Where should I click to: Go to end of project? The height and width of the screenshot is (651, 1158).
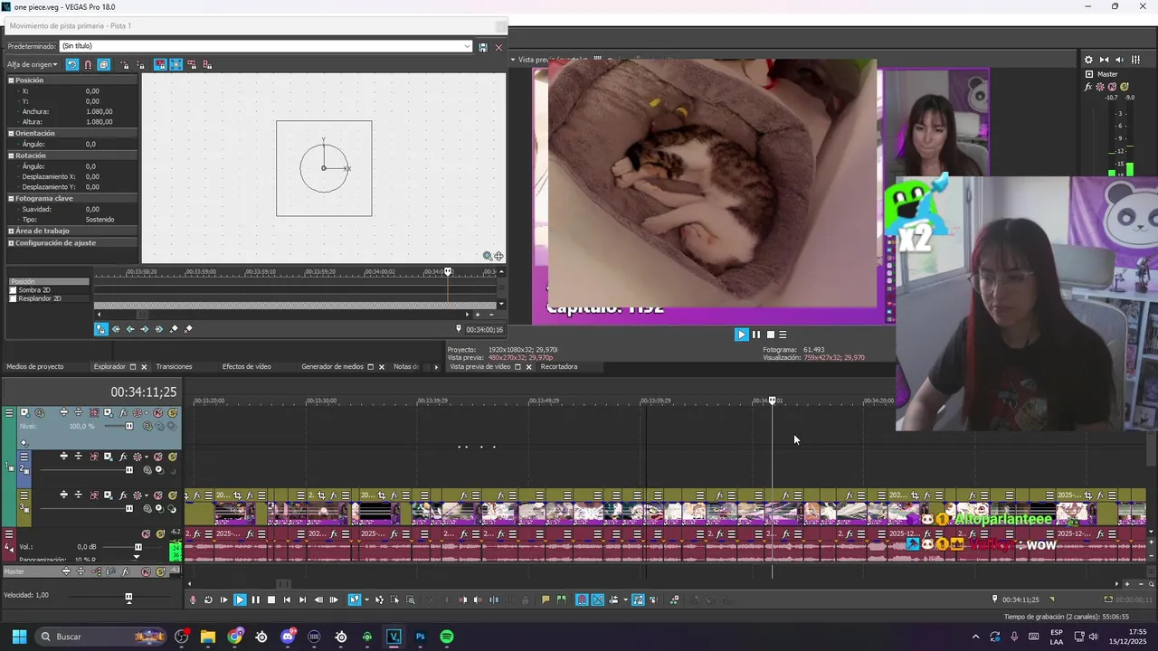pos(302,599)
